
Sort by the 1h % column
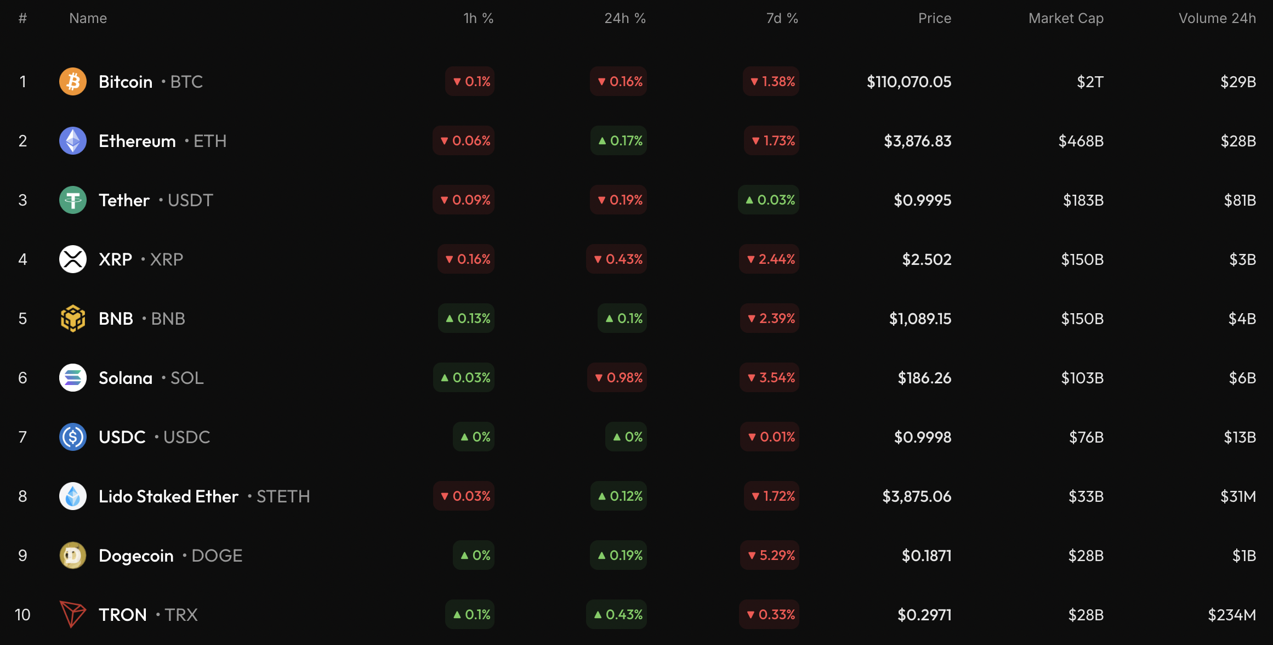tap(478, 19)
